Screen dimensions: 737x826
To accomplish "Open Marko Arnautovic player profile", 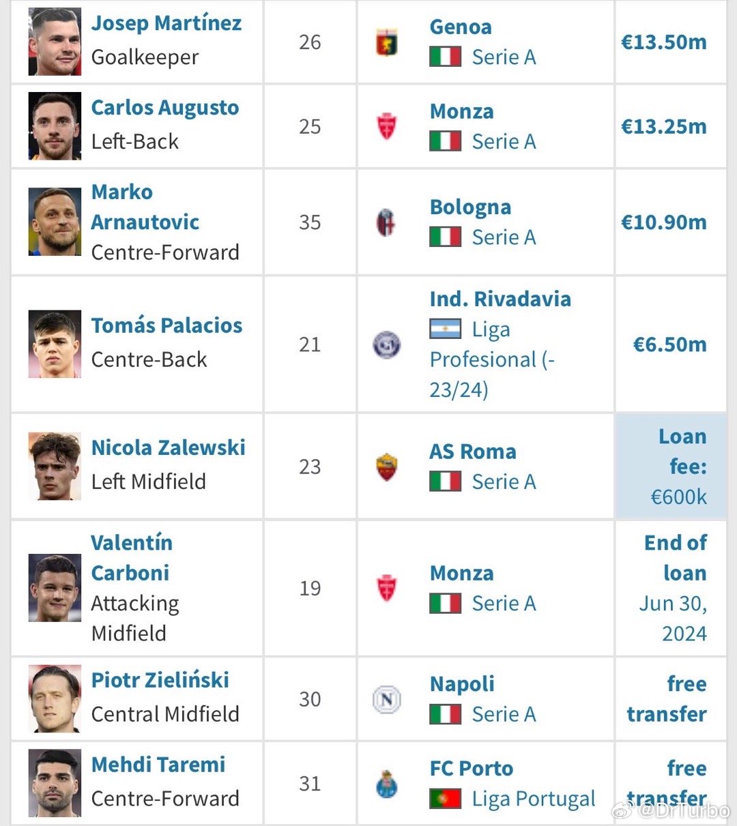I will (145, 207).
